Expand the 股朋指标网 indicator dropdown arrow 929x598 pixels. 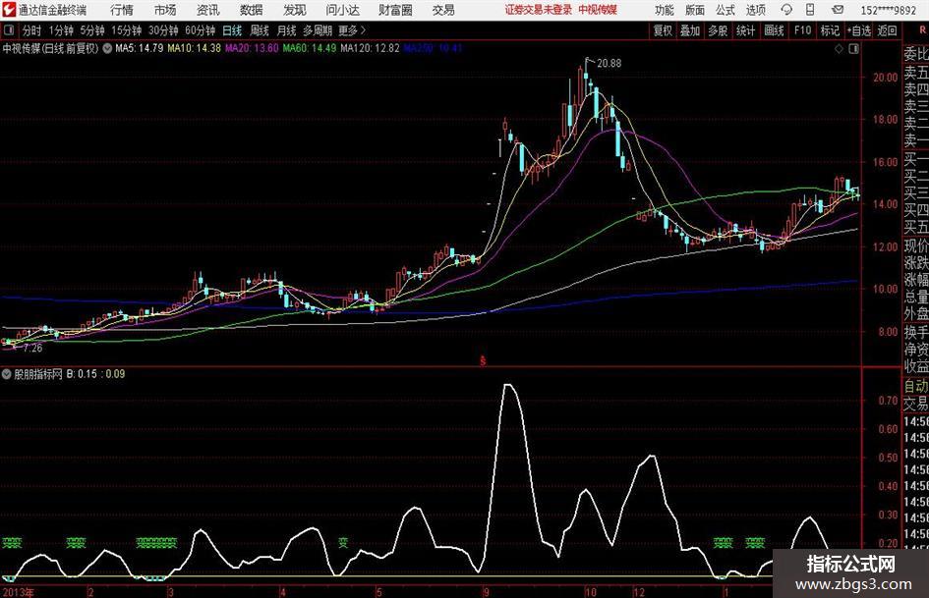7,373
